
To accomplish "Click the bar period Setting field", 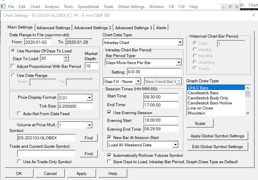I will (154, 72).
